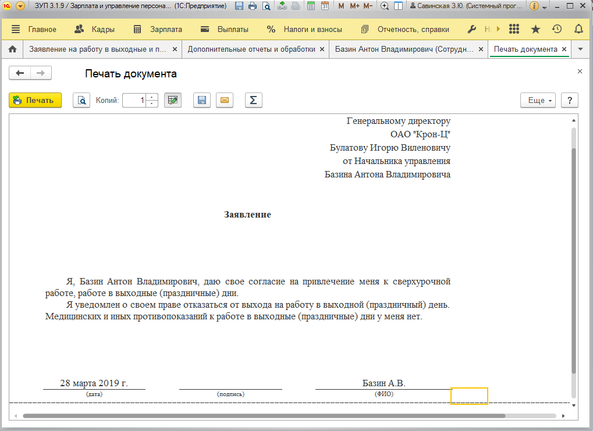Screen dimensions: 593x431
Task: Send document by email envelope icon
Action: (225, 100)
